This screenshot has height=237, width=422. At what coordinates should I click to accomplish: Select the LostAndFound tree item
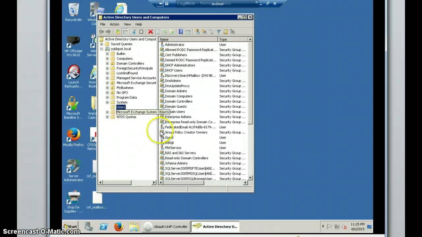pos(127,73)
